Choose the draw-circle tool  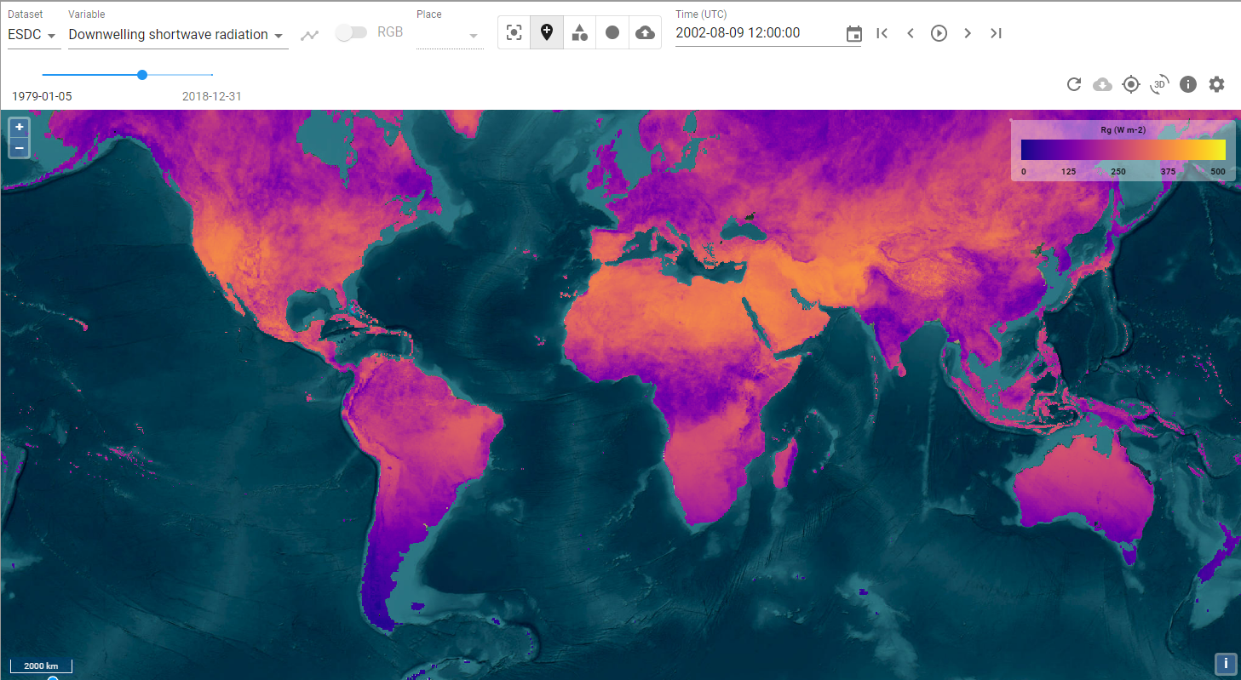coord(612,32)
